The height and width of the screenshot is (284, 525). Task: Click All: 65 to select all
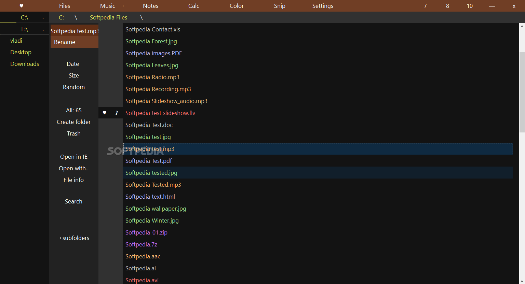point(74,110)
